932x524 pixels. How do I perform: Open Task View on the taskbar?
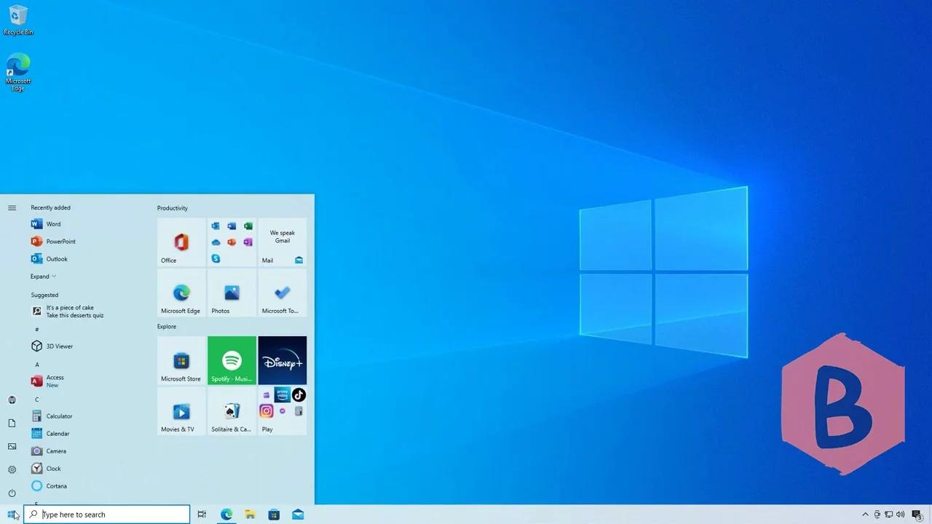pyautogui.click(x=202, y=515)
